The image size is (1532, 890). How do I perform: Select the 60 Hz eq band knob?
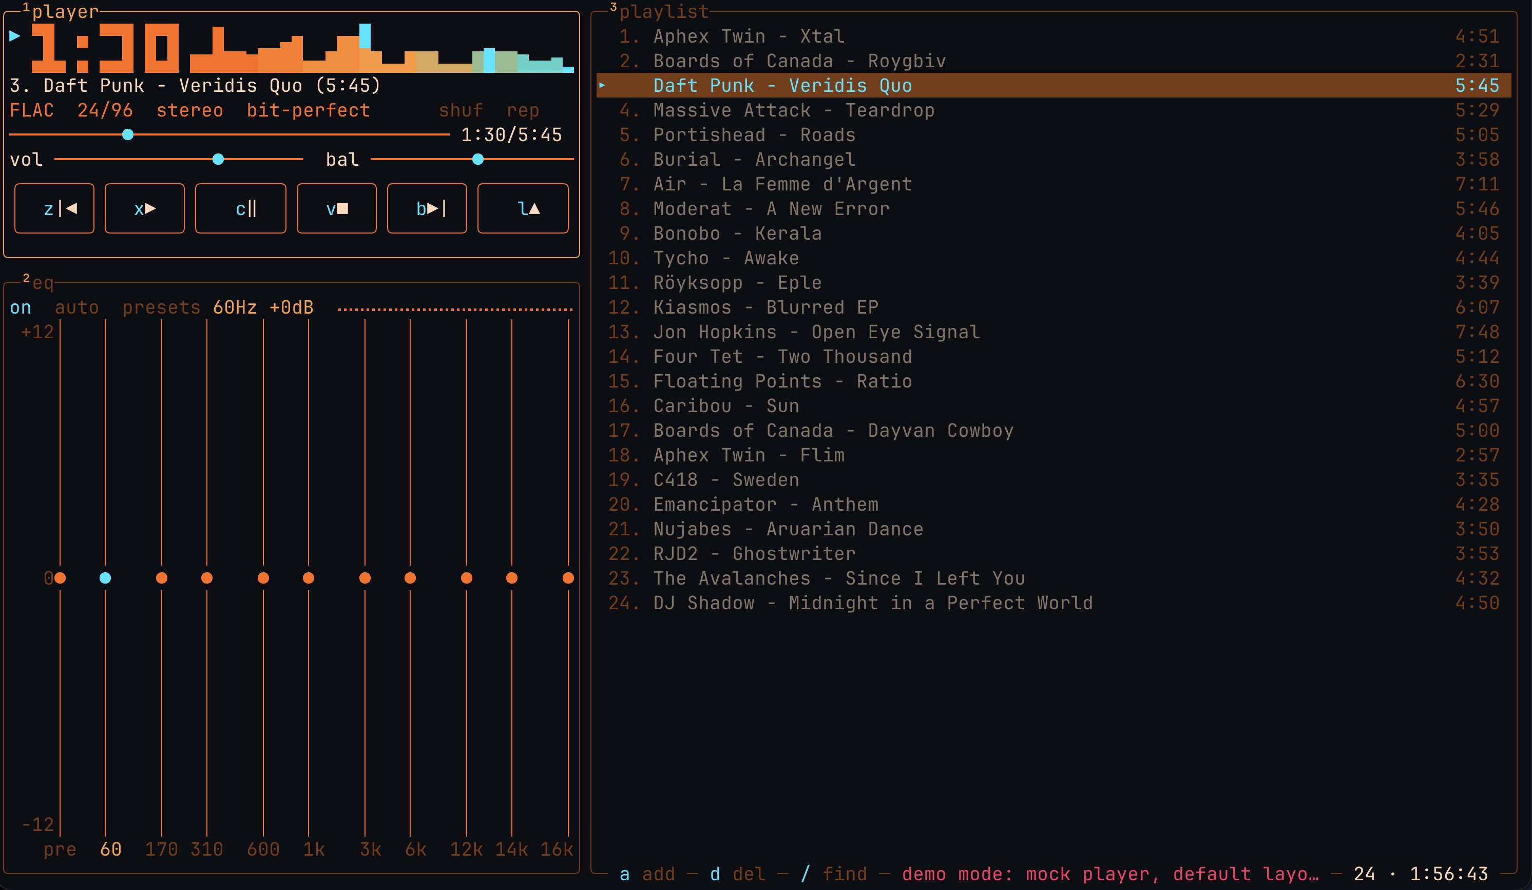tap(105, 577)
